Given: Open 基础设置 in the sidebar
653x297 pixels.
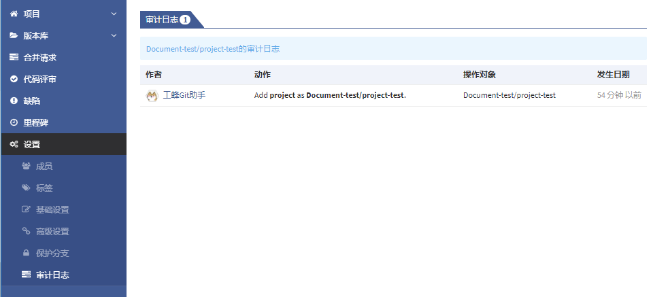Looking at the screenshot, I should [x=52, y=209].
